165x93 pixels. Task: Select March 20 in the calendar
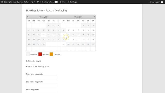(x=73, y=40)
